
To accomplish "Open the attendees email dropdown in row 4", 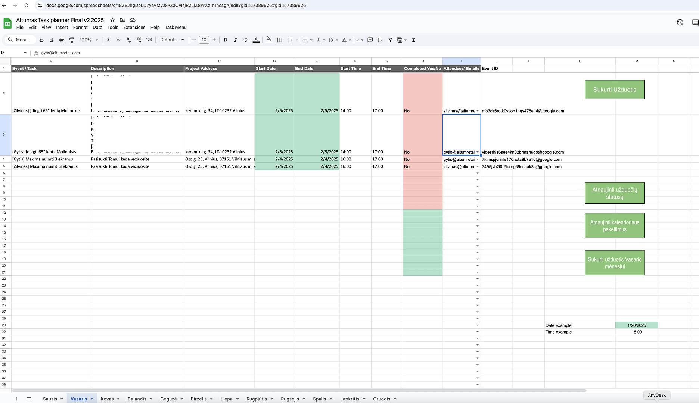I will tap(478, 159).
